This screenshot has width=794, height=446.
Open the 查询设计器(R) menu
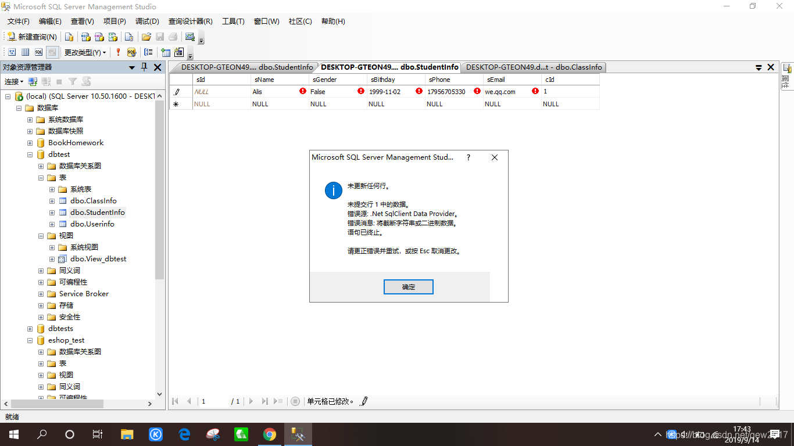tap(191, 21)
